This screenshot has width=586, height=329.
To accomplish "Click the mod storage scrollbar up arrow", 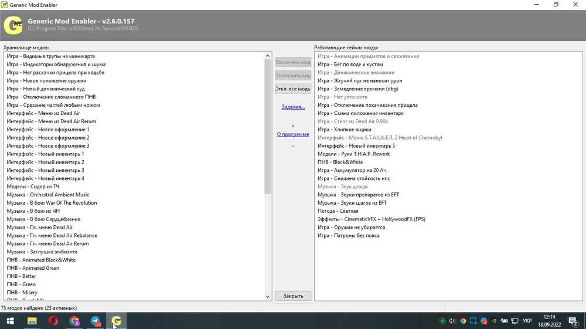I will point(268,55).
